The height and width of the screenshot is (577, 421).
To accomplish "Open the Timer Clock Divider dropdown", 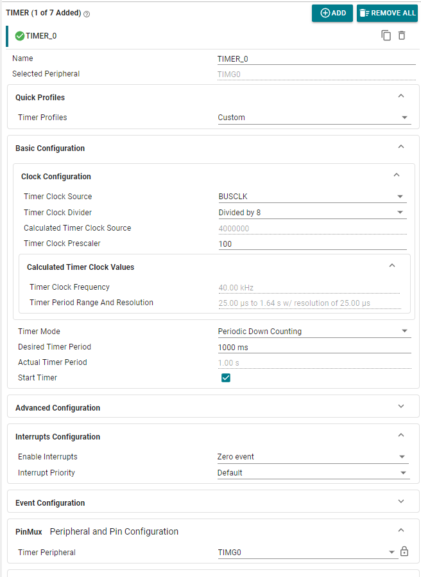I will pos(313,213).
